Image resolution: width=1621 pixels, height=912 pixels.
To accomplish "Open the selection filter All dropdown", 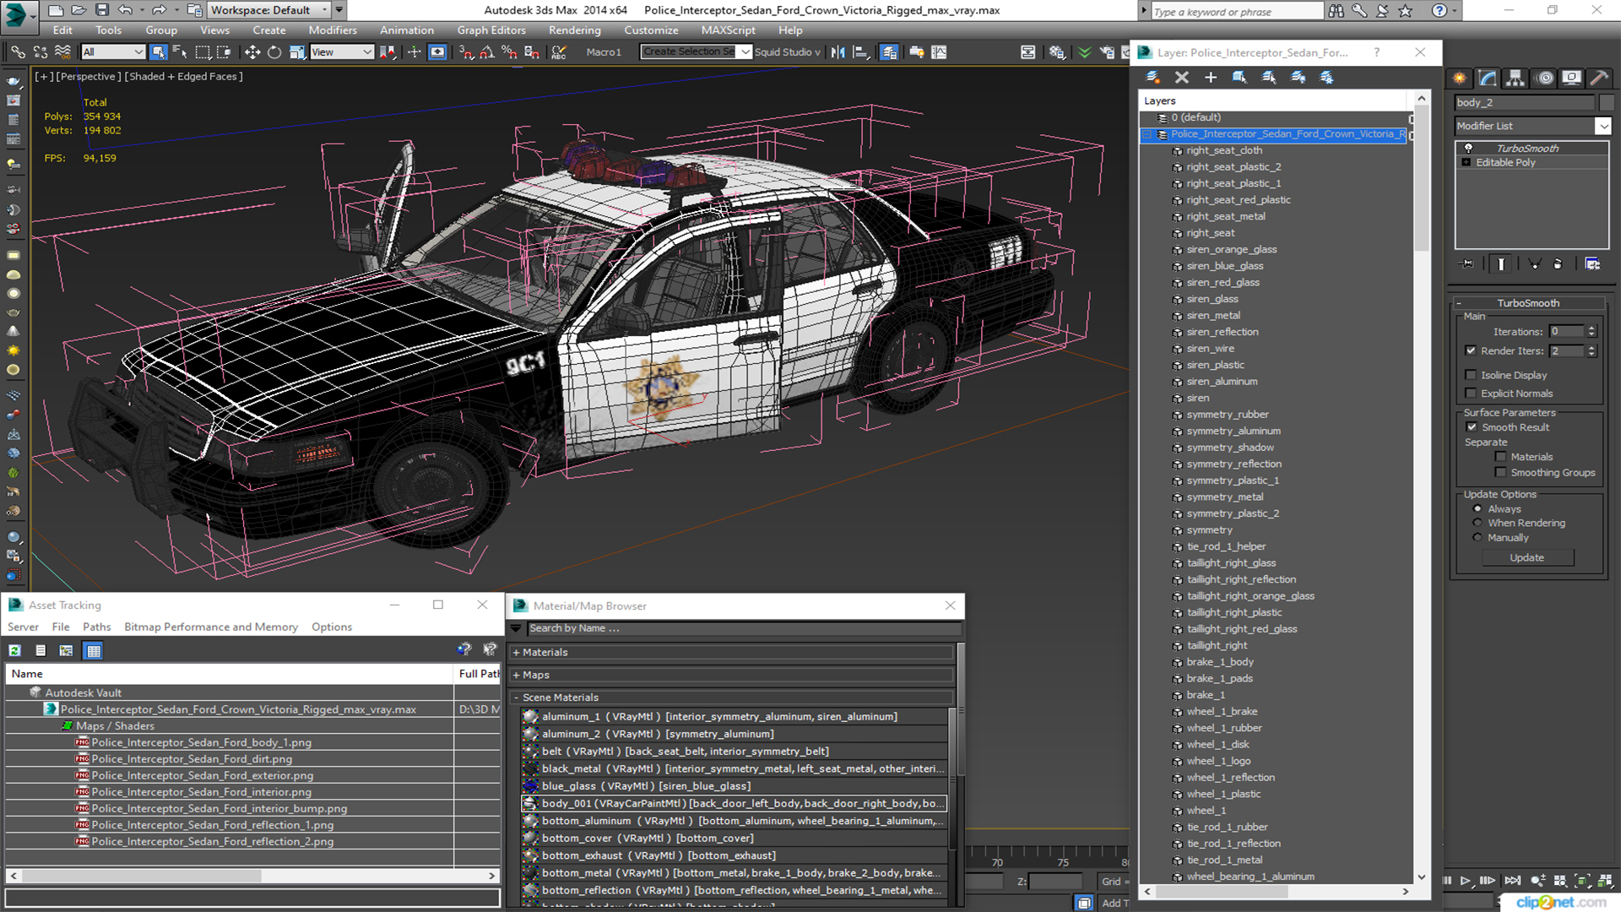I will [113, 52].
